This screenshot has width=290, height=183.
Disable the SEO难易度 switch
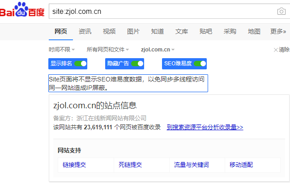(x=200, y=64)
